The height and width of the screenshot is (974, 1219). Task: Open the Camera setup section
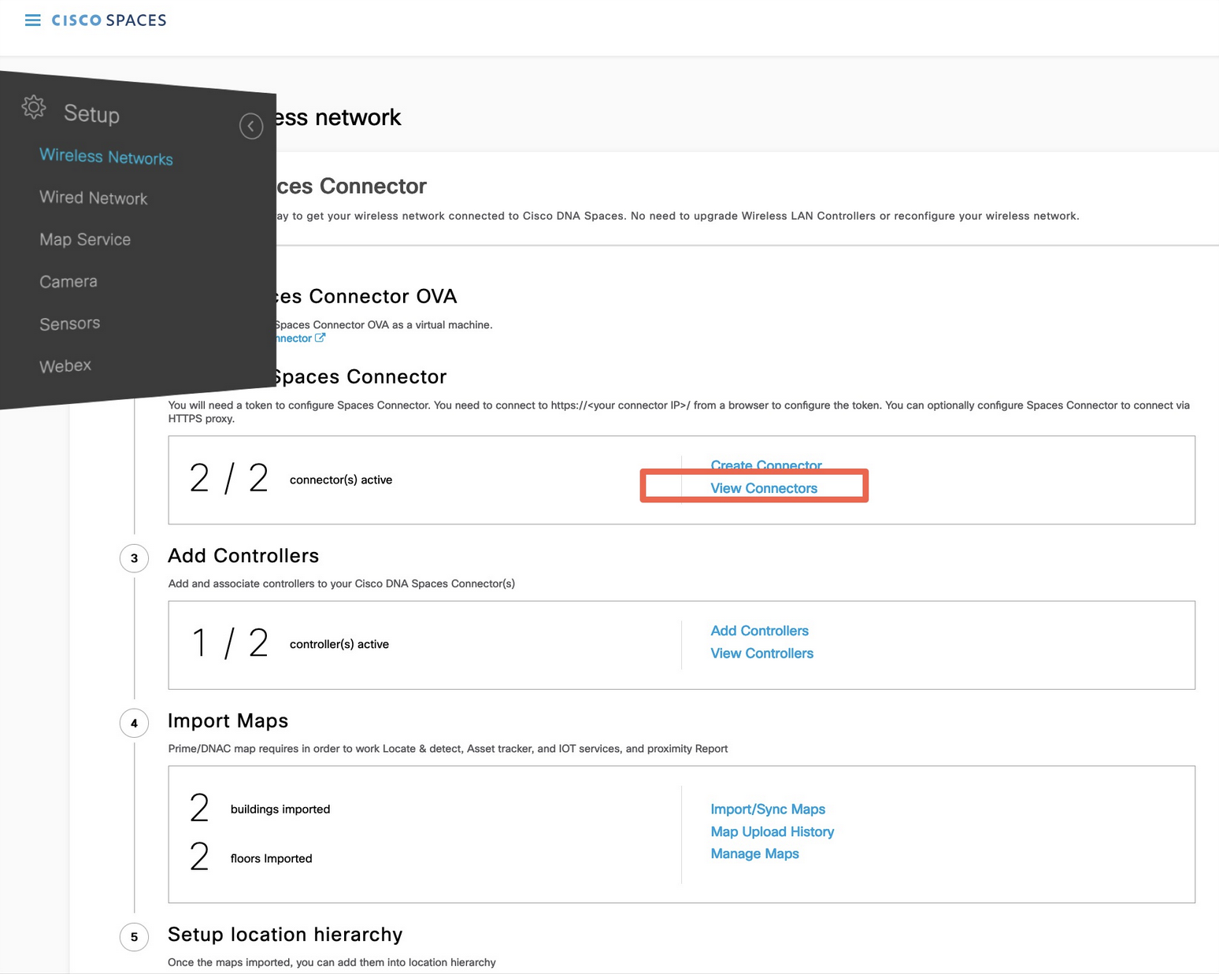(x=69, y=281)
